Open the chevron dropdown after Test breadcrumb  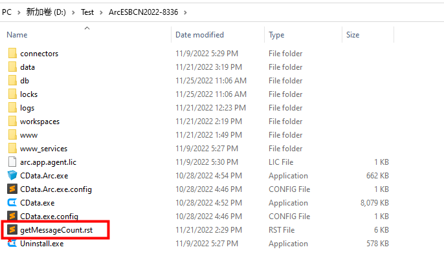pyautogui.click(x=101, y=12)
